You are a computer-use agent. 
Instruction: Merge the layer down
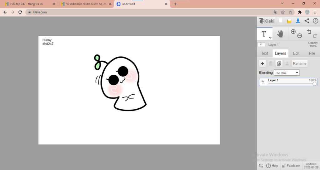coord(287,64)
